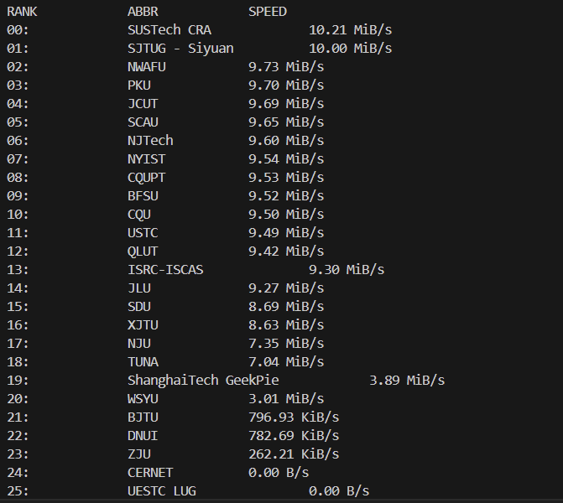Image resolution: width=563 pixels, height=503 pixels.
Task: Click the rank number 24:
Action: [x=18, y=473]
